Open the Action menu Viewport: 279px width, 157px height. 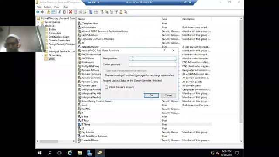48,7
